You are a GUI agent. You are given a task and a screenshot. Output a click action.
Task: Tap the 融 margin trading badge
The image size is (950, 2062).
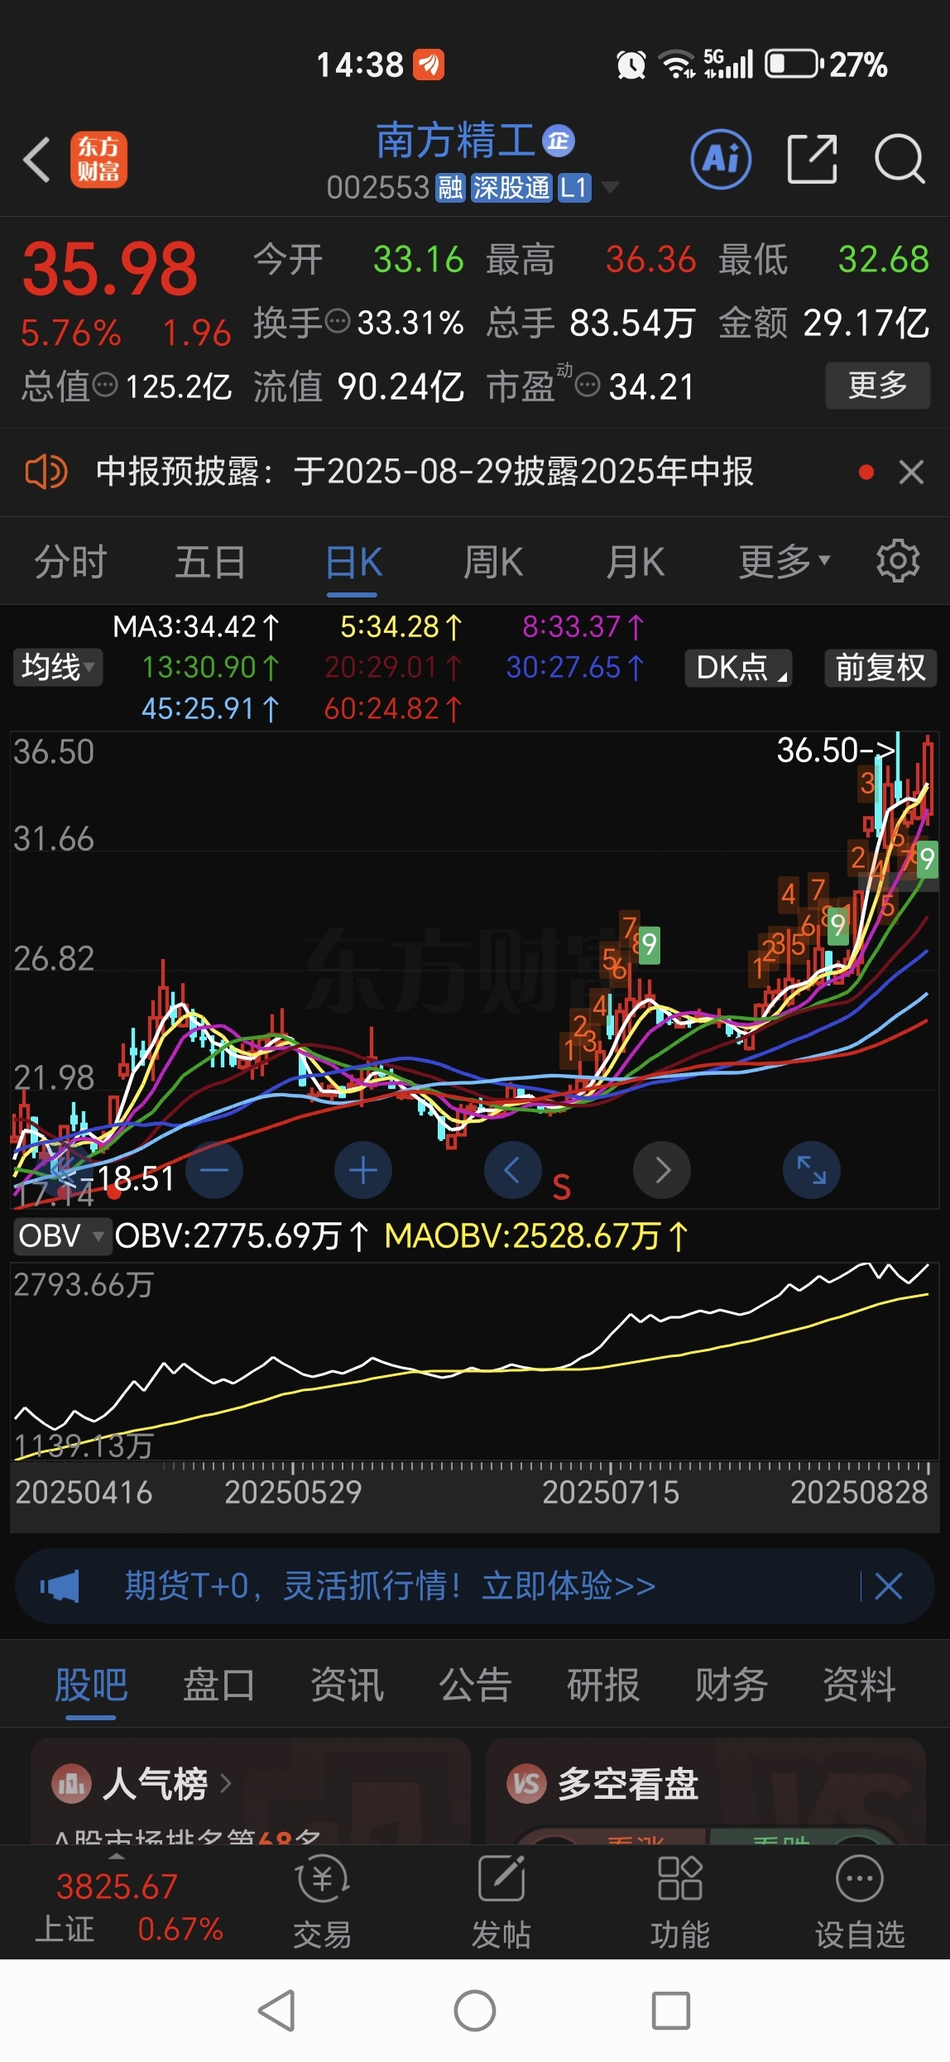[x=451, y=188]
